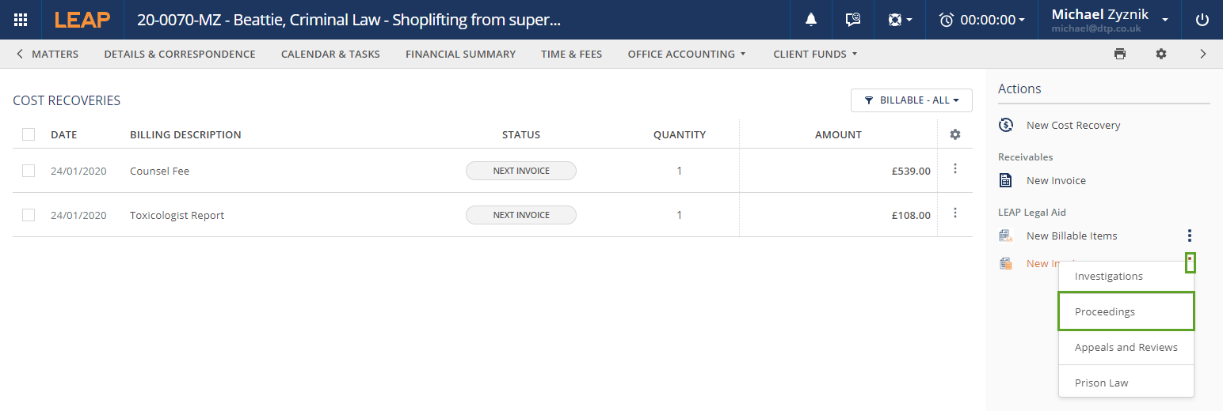This screenshot has height=411, width=1223.
Task: Open more options for Counsel Fee row
Action: coord(954,169)
